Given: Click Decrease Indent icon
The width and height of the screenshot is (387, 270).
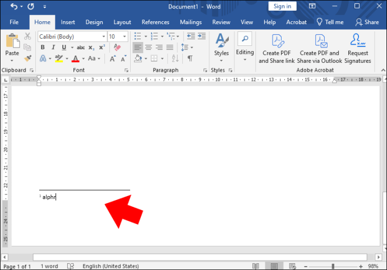Looking at the screenshot, I should tap(191, 36).
